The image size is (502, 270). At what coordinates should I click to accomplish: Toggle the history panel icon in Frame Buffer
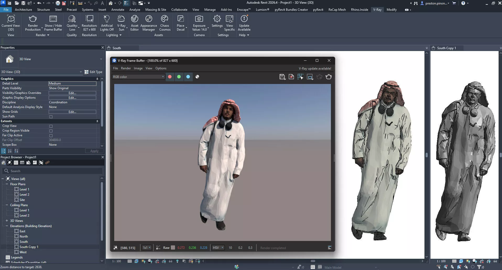point(330,248)
